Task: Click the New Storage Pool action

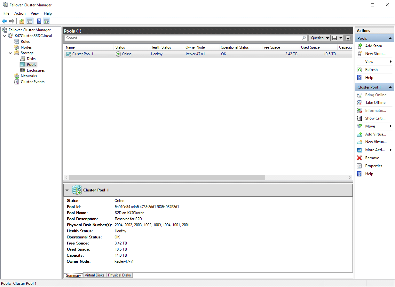Action: tap(375, 54)
